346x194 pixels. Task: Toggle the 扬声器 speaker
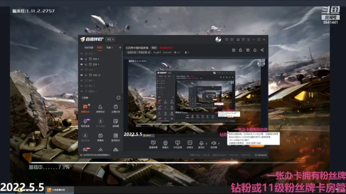point(213,144)
